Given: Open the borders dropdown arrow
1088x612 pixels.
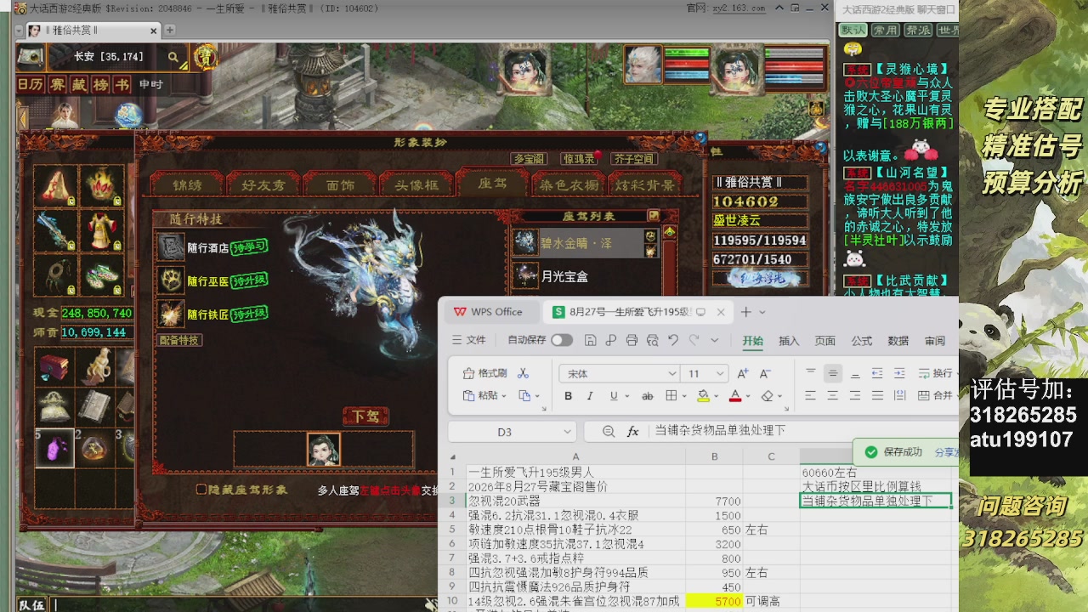Looking at the screenshot, I should pyautogui.click(x=684, y=396).
